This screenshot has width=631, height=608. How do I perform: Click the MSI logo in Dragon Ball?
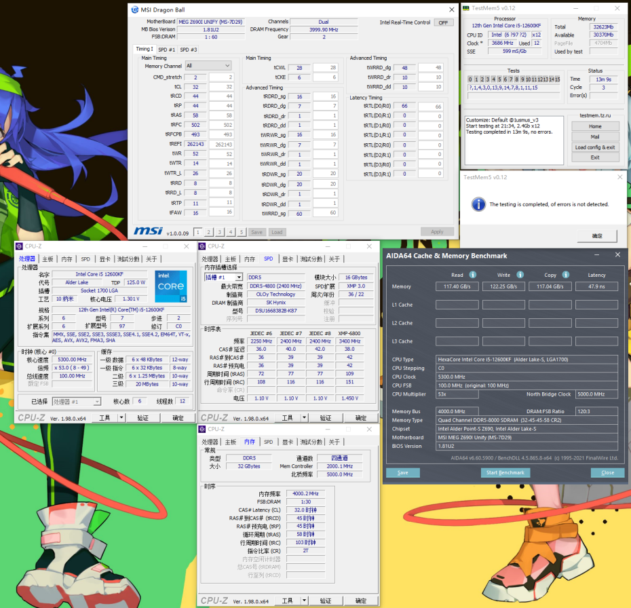[148, 231]
